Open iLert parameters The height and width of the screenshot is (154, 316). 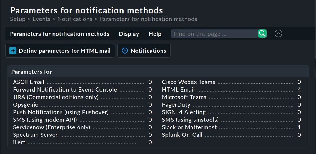(x=19, y=142)
